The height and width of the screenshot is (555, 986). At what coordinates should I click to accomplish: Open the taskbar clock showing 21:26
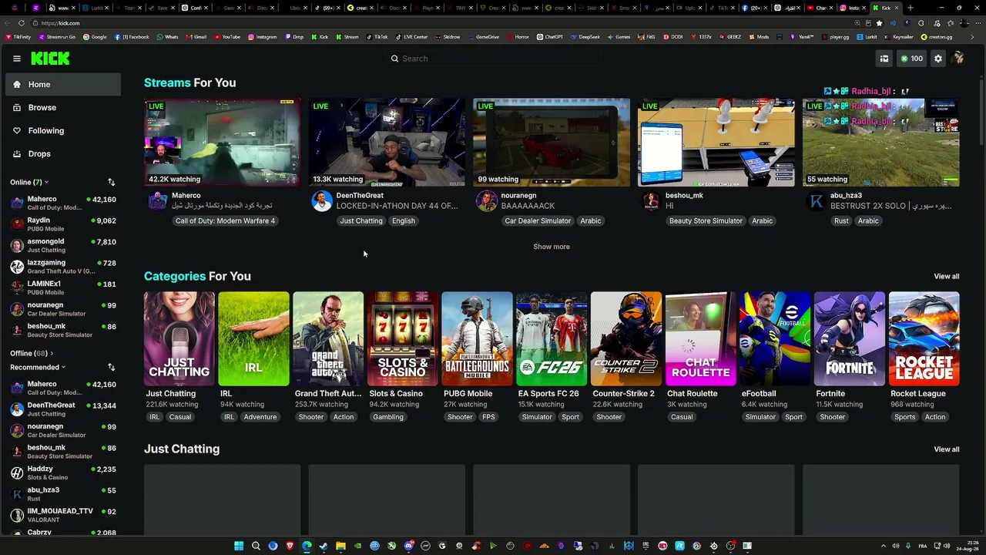[x=966, y=546]
